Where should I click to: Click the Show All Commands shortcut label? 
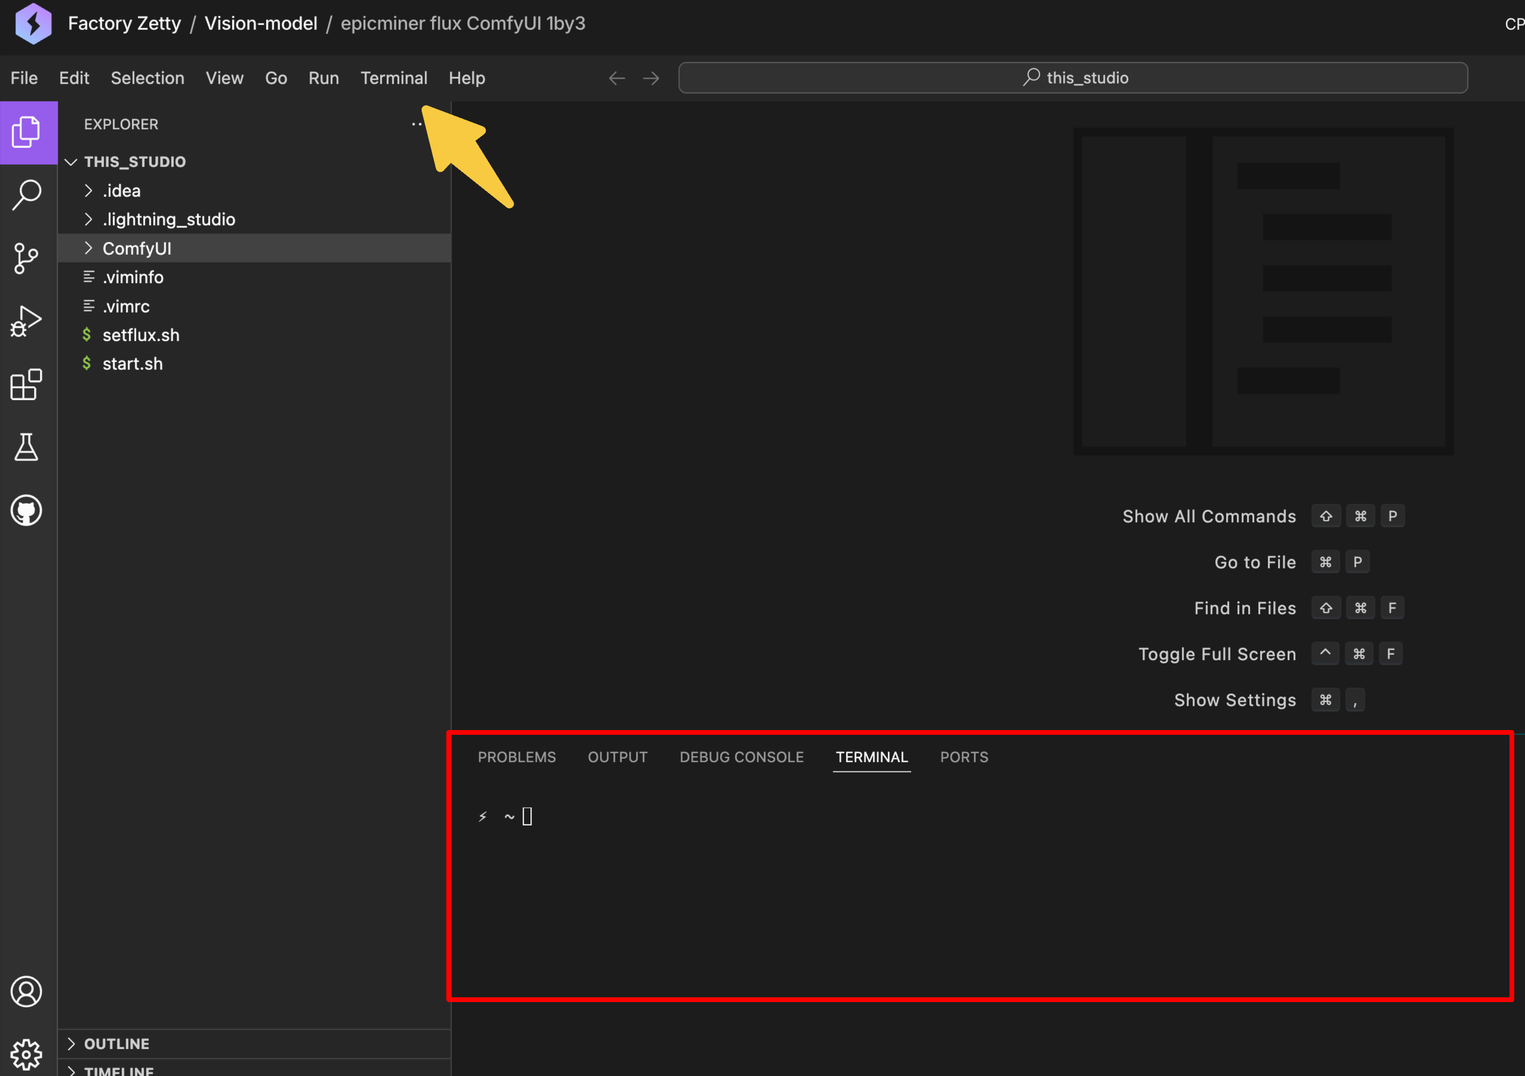1209,516
